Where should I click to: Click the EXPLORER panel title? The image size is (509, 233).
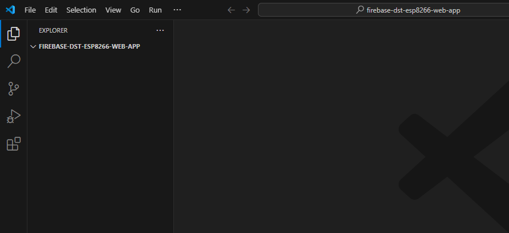point(53,30)
